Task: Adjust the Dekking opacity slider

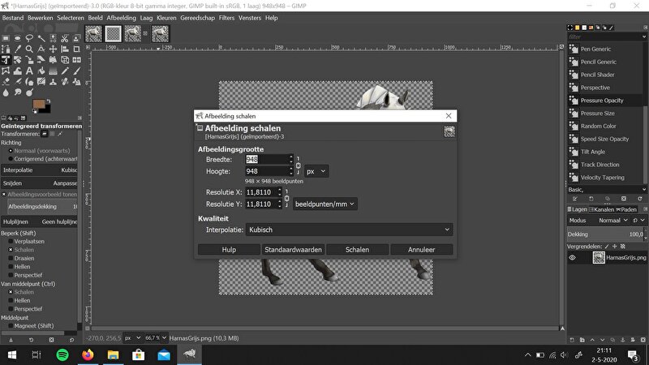Action: pyautogui.click(x=605, y=234)
